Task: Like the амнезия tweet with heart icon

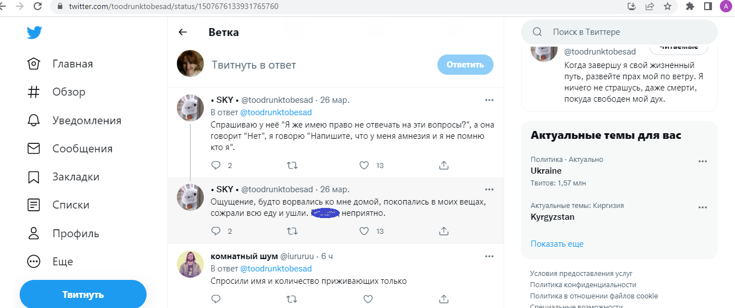Action: point(364,165)
